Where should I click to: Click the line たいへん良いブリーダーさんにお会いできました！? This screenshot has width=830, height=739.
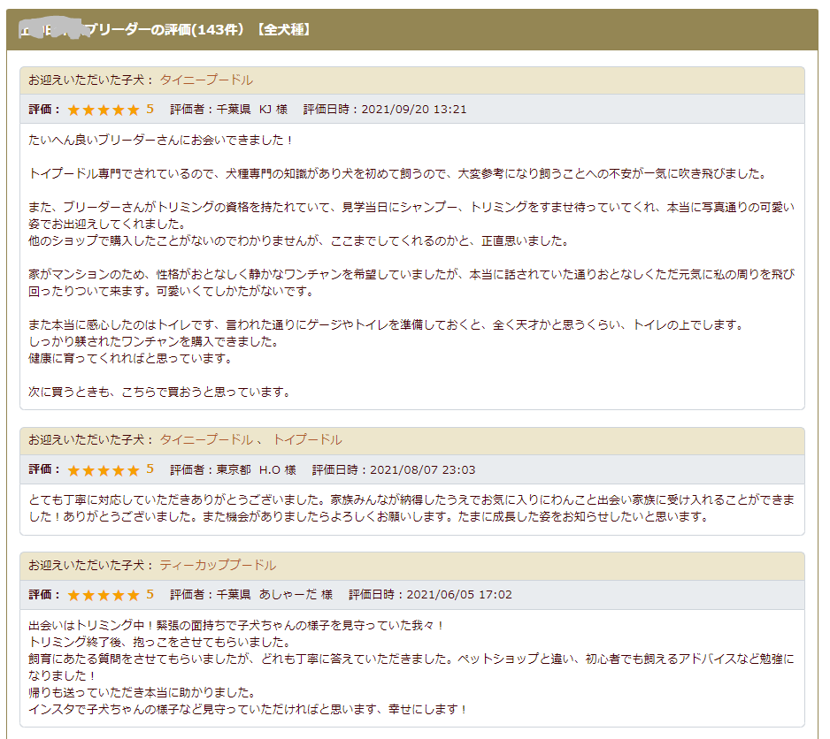(161, 141)
